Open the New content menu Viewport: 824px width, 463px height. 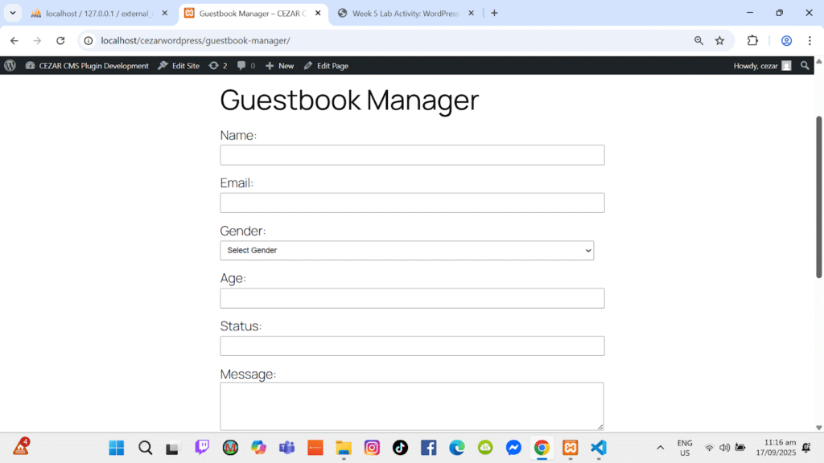280,66
